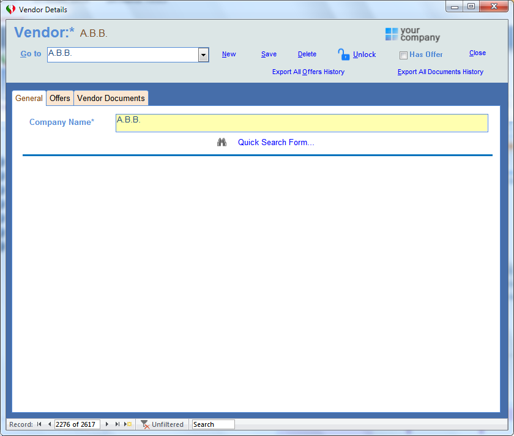Open the Vendor Documents tab
This screenshot has width=514, height=436.
tap(111, 98)
